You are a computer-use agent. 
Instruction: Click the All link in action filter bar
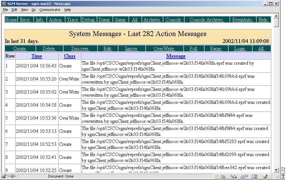(x=261, y=48)
